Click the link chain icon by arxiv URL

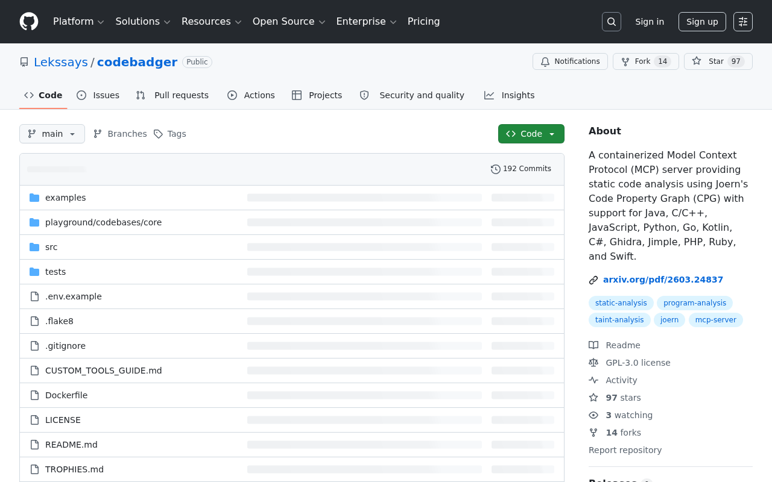593,280
